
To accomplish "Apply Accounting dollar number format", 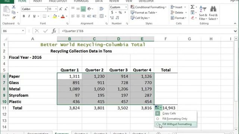I will (112, 12).
